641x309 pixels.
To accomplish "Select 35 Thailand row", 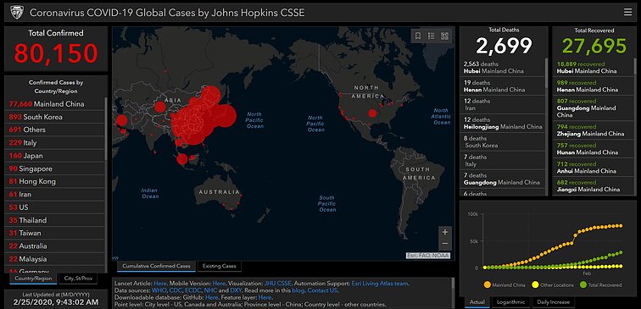I will 55,220.
